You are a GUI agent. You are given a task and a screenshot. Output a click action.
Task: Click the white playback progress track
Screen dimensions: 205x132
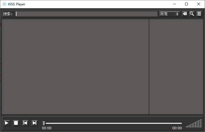[113, 123]
